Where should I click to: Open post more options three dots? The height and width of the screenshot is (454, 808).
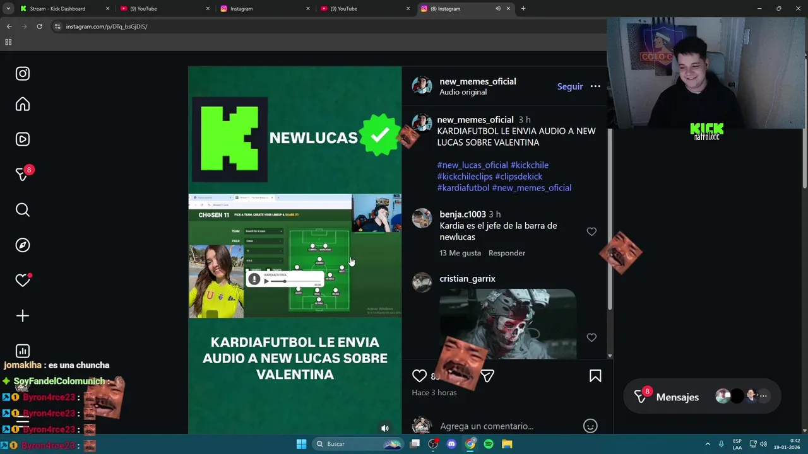pos(595,86)
